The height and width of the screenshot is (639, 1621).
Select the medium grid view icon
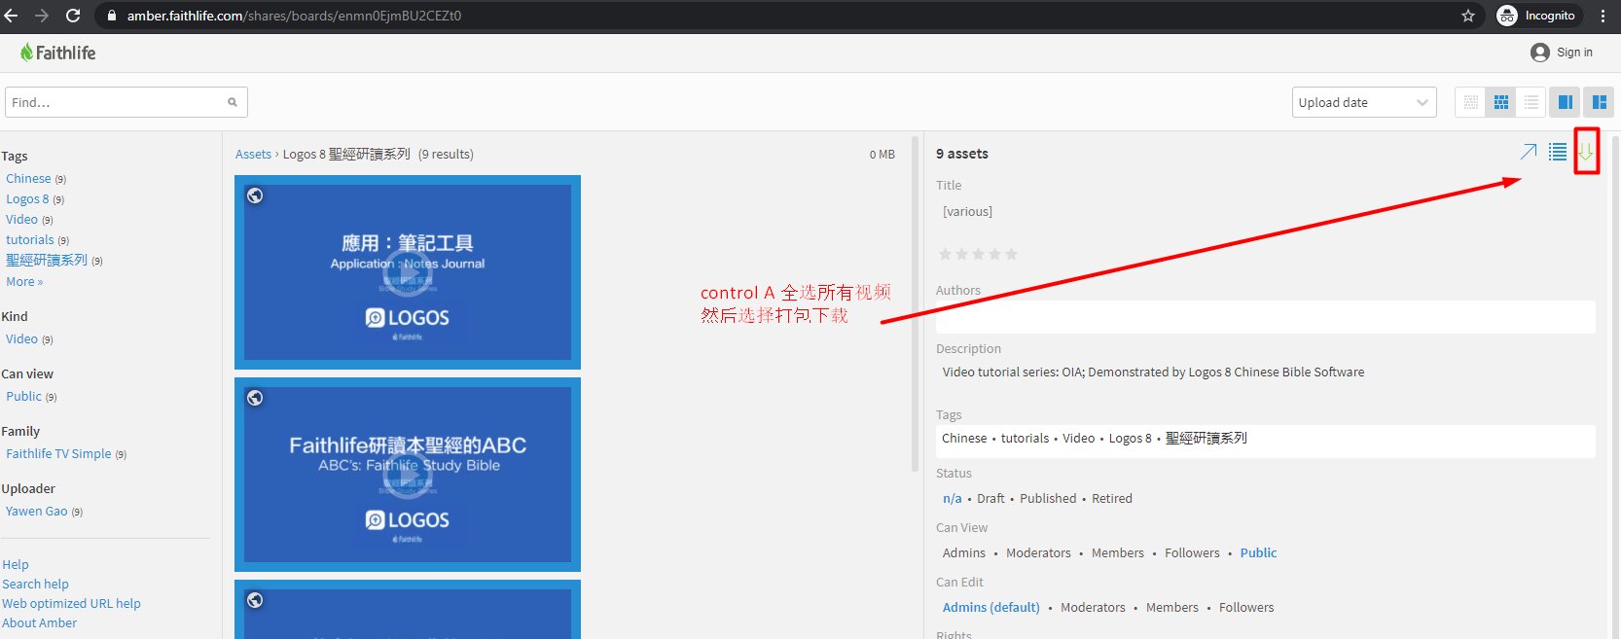click(1501, 102)
